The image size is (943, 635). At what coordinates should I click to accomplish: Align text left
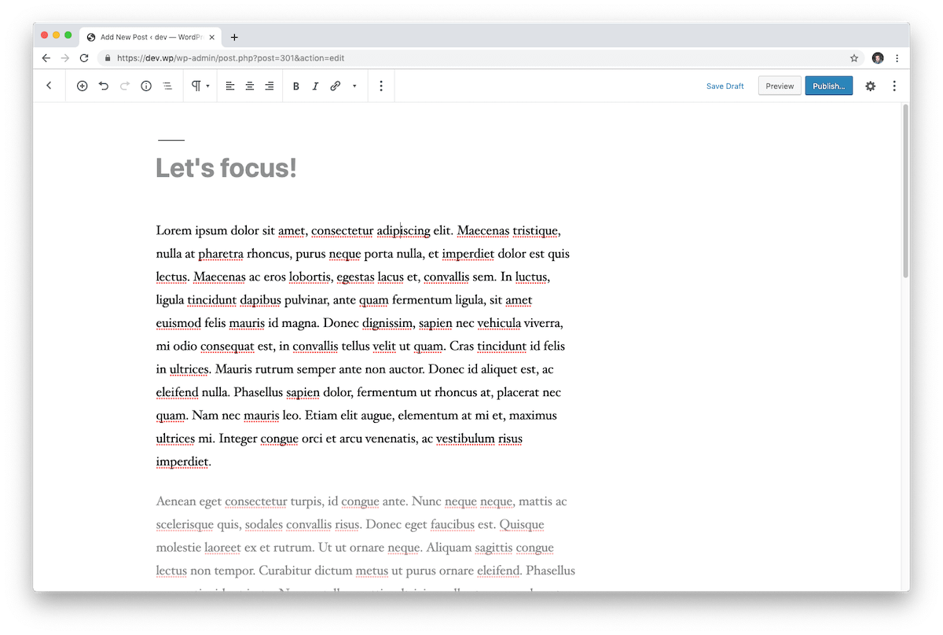pyautogui.click(x=230, y=86)
